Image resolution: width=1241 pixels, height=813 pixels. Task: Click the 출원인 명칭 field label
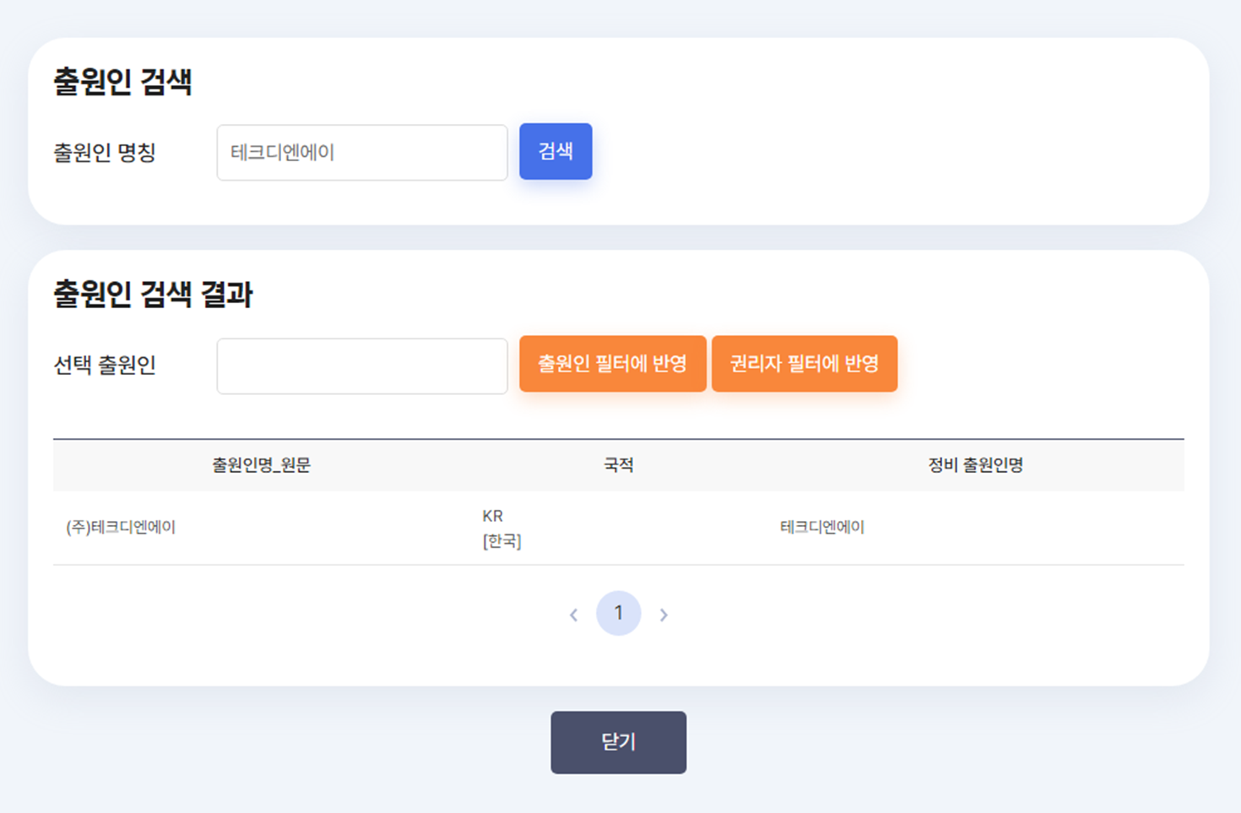point(105,153)
